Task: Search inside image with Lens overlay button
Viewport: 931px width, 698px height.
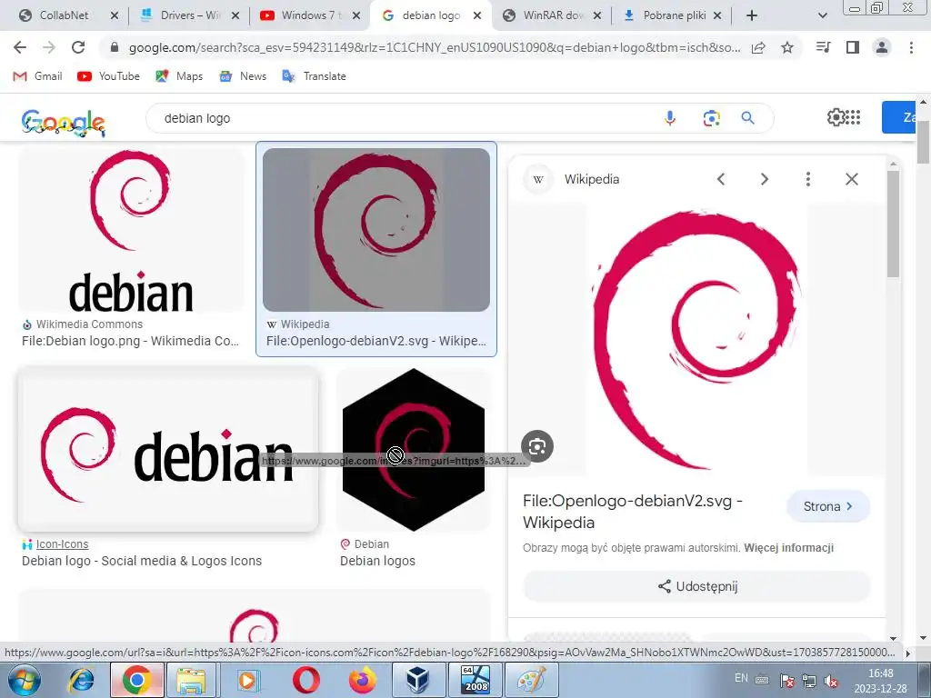Action: pyautogui.click(x=537, y=446)
